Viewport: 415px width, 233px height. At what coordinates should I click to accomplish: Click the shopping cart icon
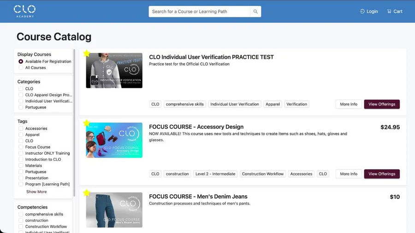click(x=389, y=12)
